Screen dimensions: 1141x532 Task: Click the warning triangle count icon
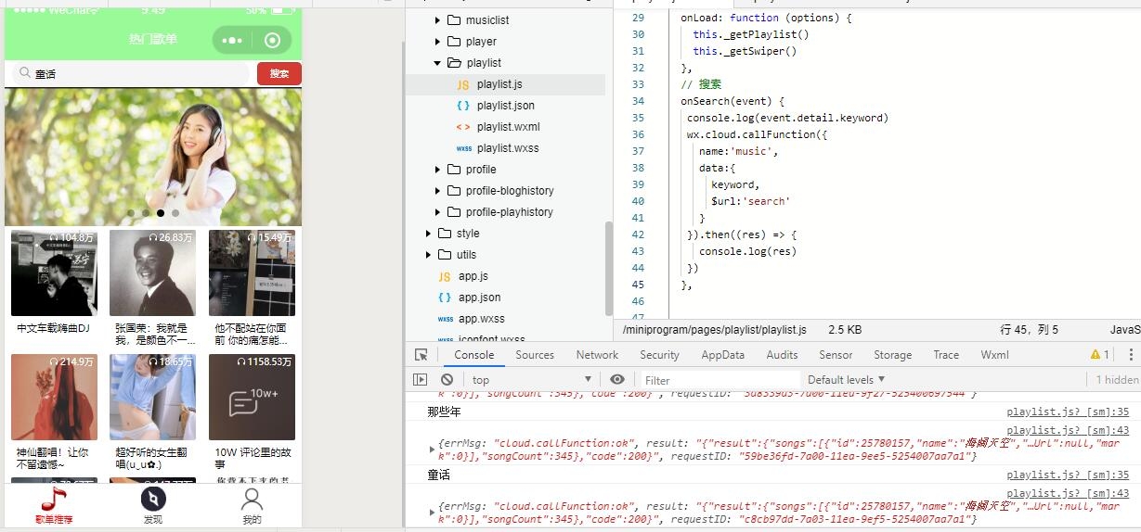tap(1099, 355)
